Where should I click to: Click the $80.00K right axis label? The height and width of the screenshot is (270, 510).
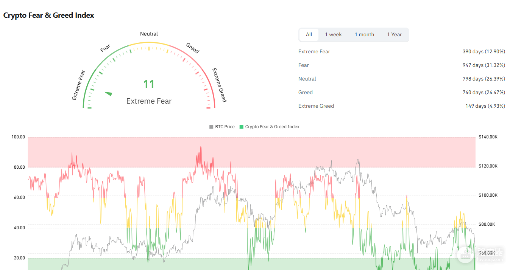tap(487, 224)
